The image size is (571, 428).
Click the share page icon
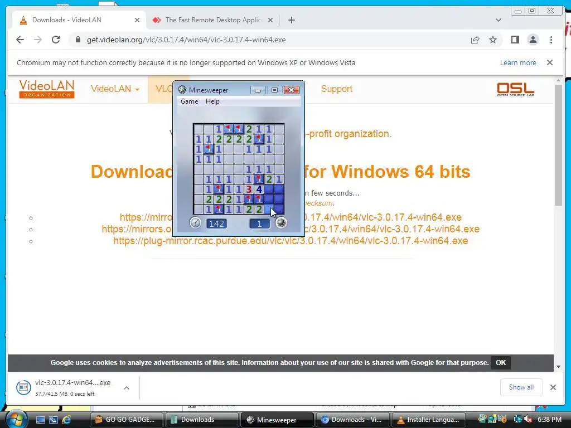pos(475,40)
